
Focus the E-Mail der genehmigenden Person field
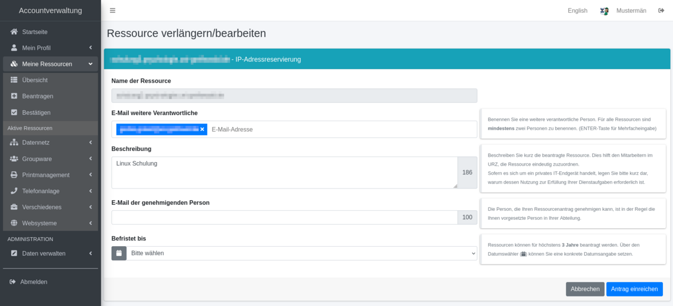(284, 218)
